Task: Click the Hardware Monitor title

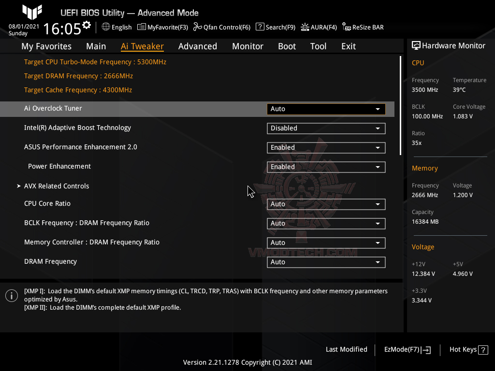Action: [x=453, y=46]
